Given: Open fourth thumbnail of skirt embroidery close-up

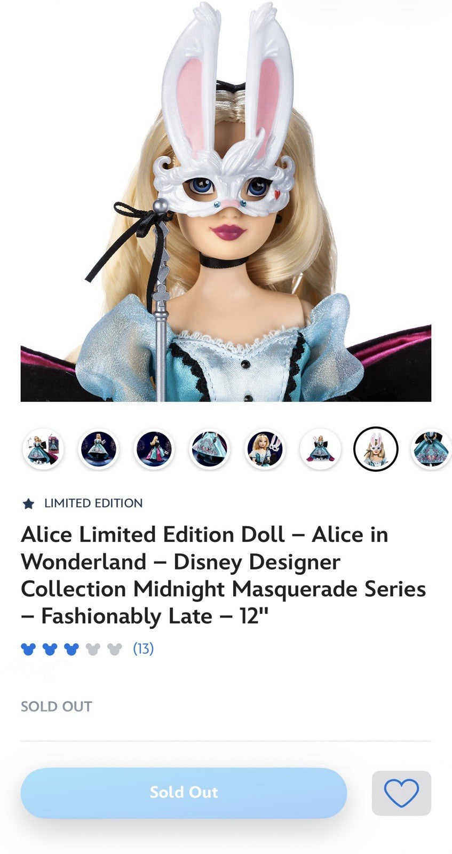Looking at the screenshot, I should coord(209,449).
